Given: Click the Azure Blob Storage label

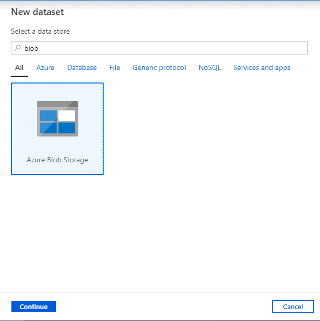Looking at the screenshot, I should point(58,160).
